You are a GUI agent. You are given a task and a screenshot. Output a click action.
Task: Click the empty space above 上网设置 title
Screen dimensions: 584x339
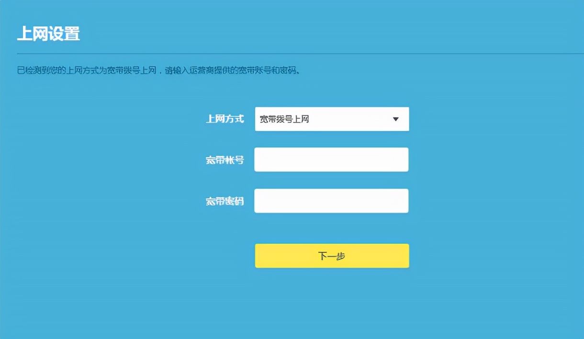[x=48, y=10]
